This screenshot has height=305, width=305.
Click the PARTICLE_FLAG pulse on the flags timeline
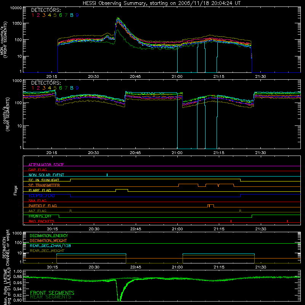pyautogui.click(x=211, y=206)
